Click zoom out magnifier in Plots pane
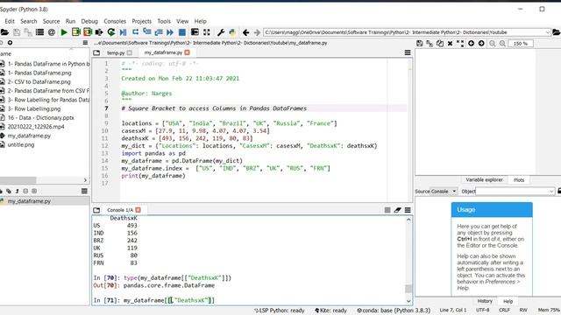561x315 pixels. pos(493,43)
